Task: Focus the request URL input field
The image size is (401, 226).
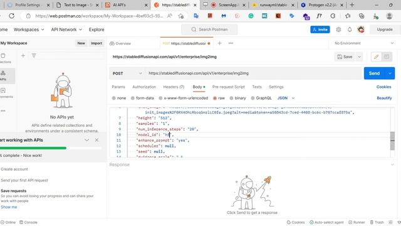Action: pyautogui.click(x=253, y=73)
